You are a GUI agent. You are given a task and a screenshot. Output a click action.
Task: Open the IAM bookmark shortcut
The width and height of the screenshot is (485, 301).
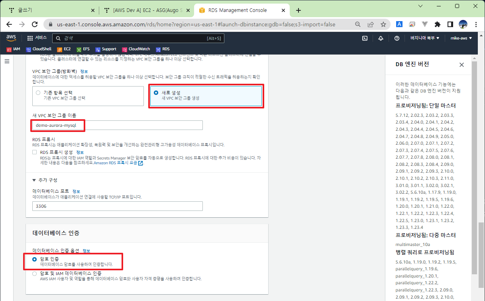point(13,49)
